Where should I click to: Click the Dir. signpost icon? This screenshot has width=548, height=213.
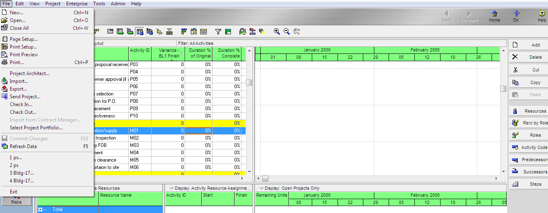coord(517,16)
